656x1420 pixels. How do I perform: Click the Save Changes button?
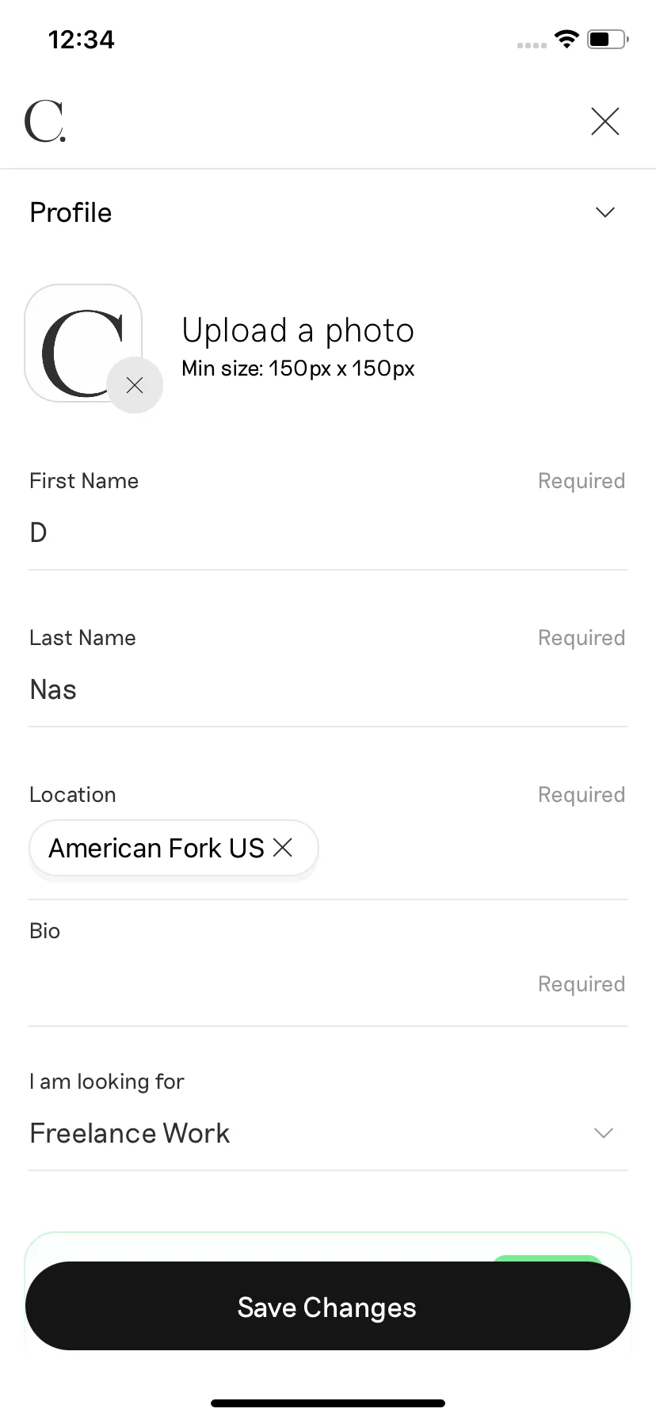(x=328, y=1306)
